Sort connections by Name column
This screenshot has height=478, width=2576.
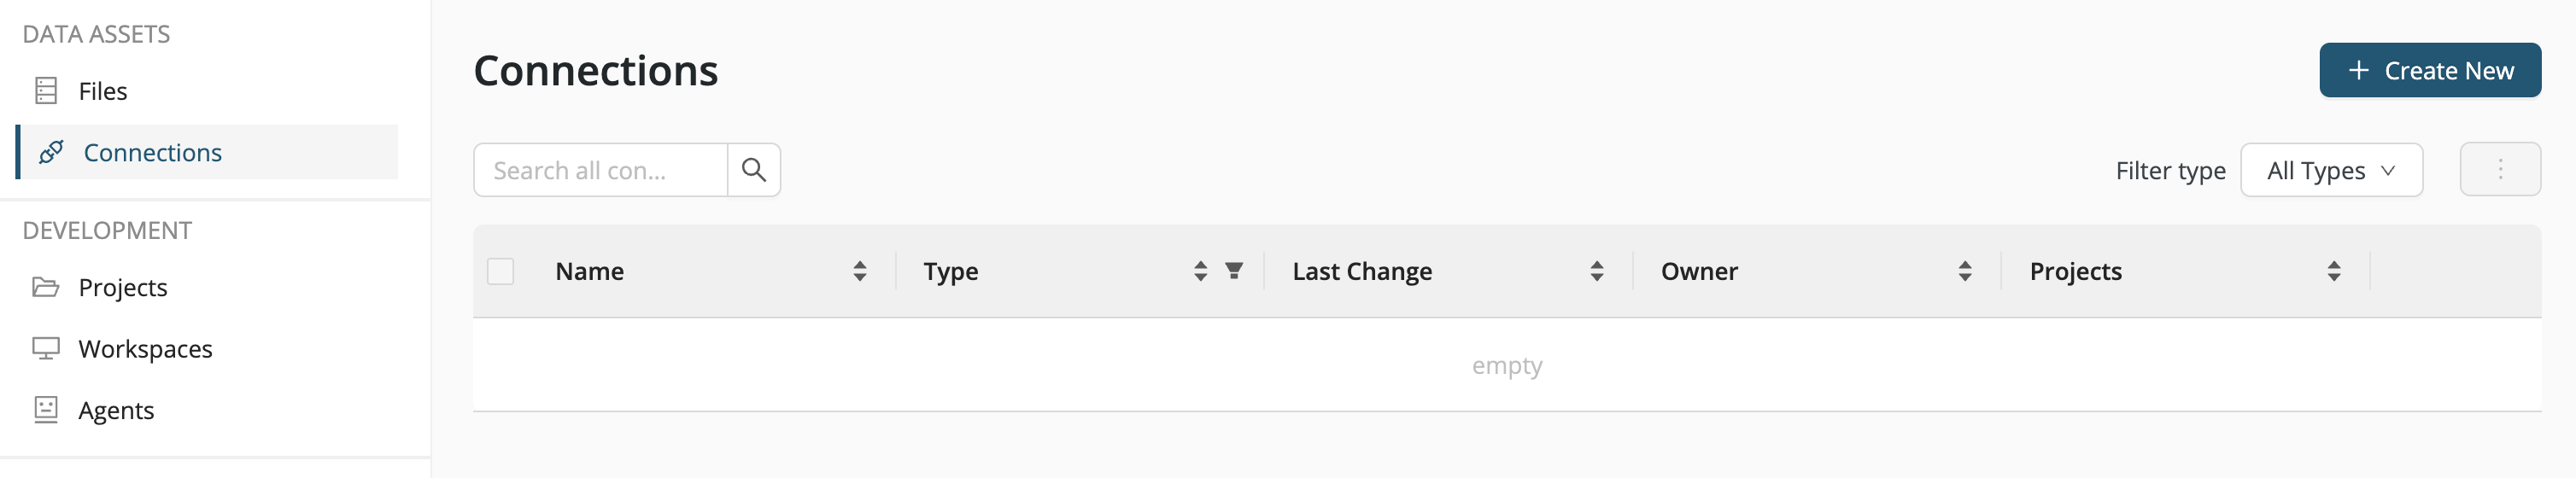point(859,271)
